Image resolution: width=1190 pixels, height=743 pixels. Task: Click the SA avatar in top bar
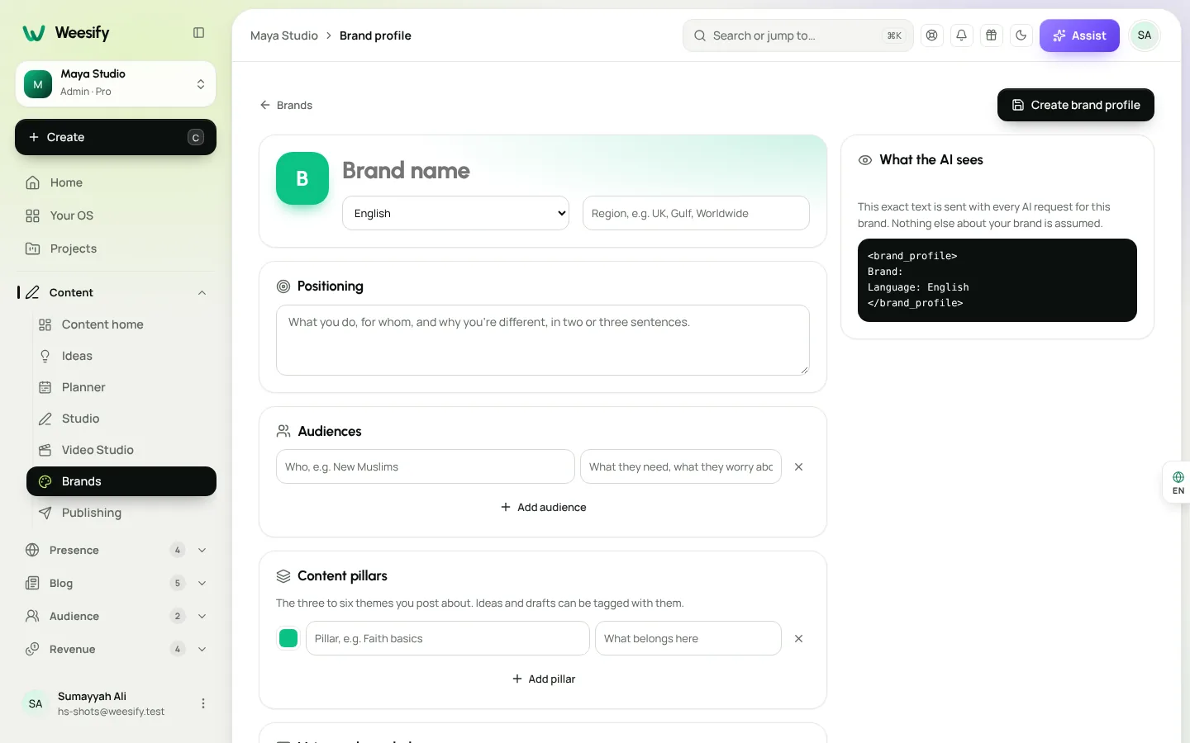[x=1145, y=35]
